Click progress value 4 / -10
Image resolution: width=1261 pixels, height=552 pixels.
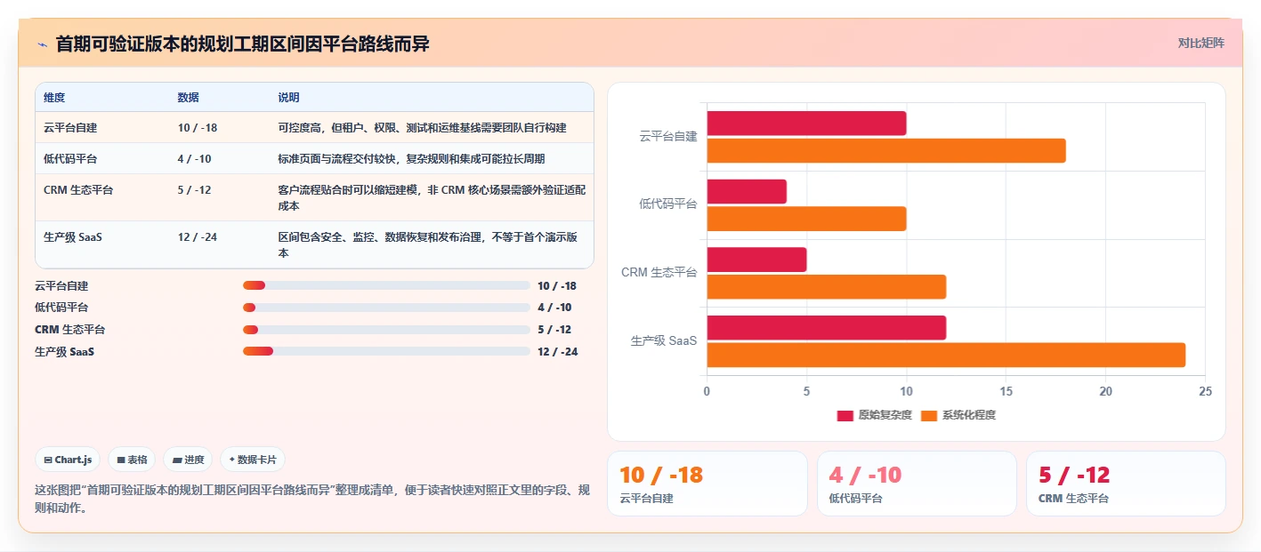[x=554, y=308]
